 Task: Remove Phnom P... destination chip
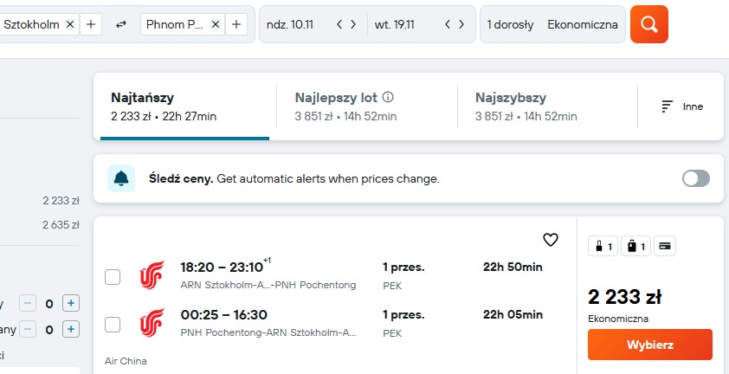coord(215,24)
